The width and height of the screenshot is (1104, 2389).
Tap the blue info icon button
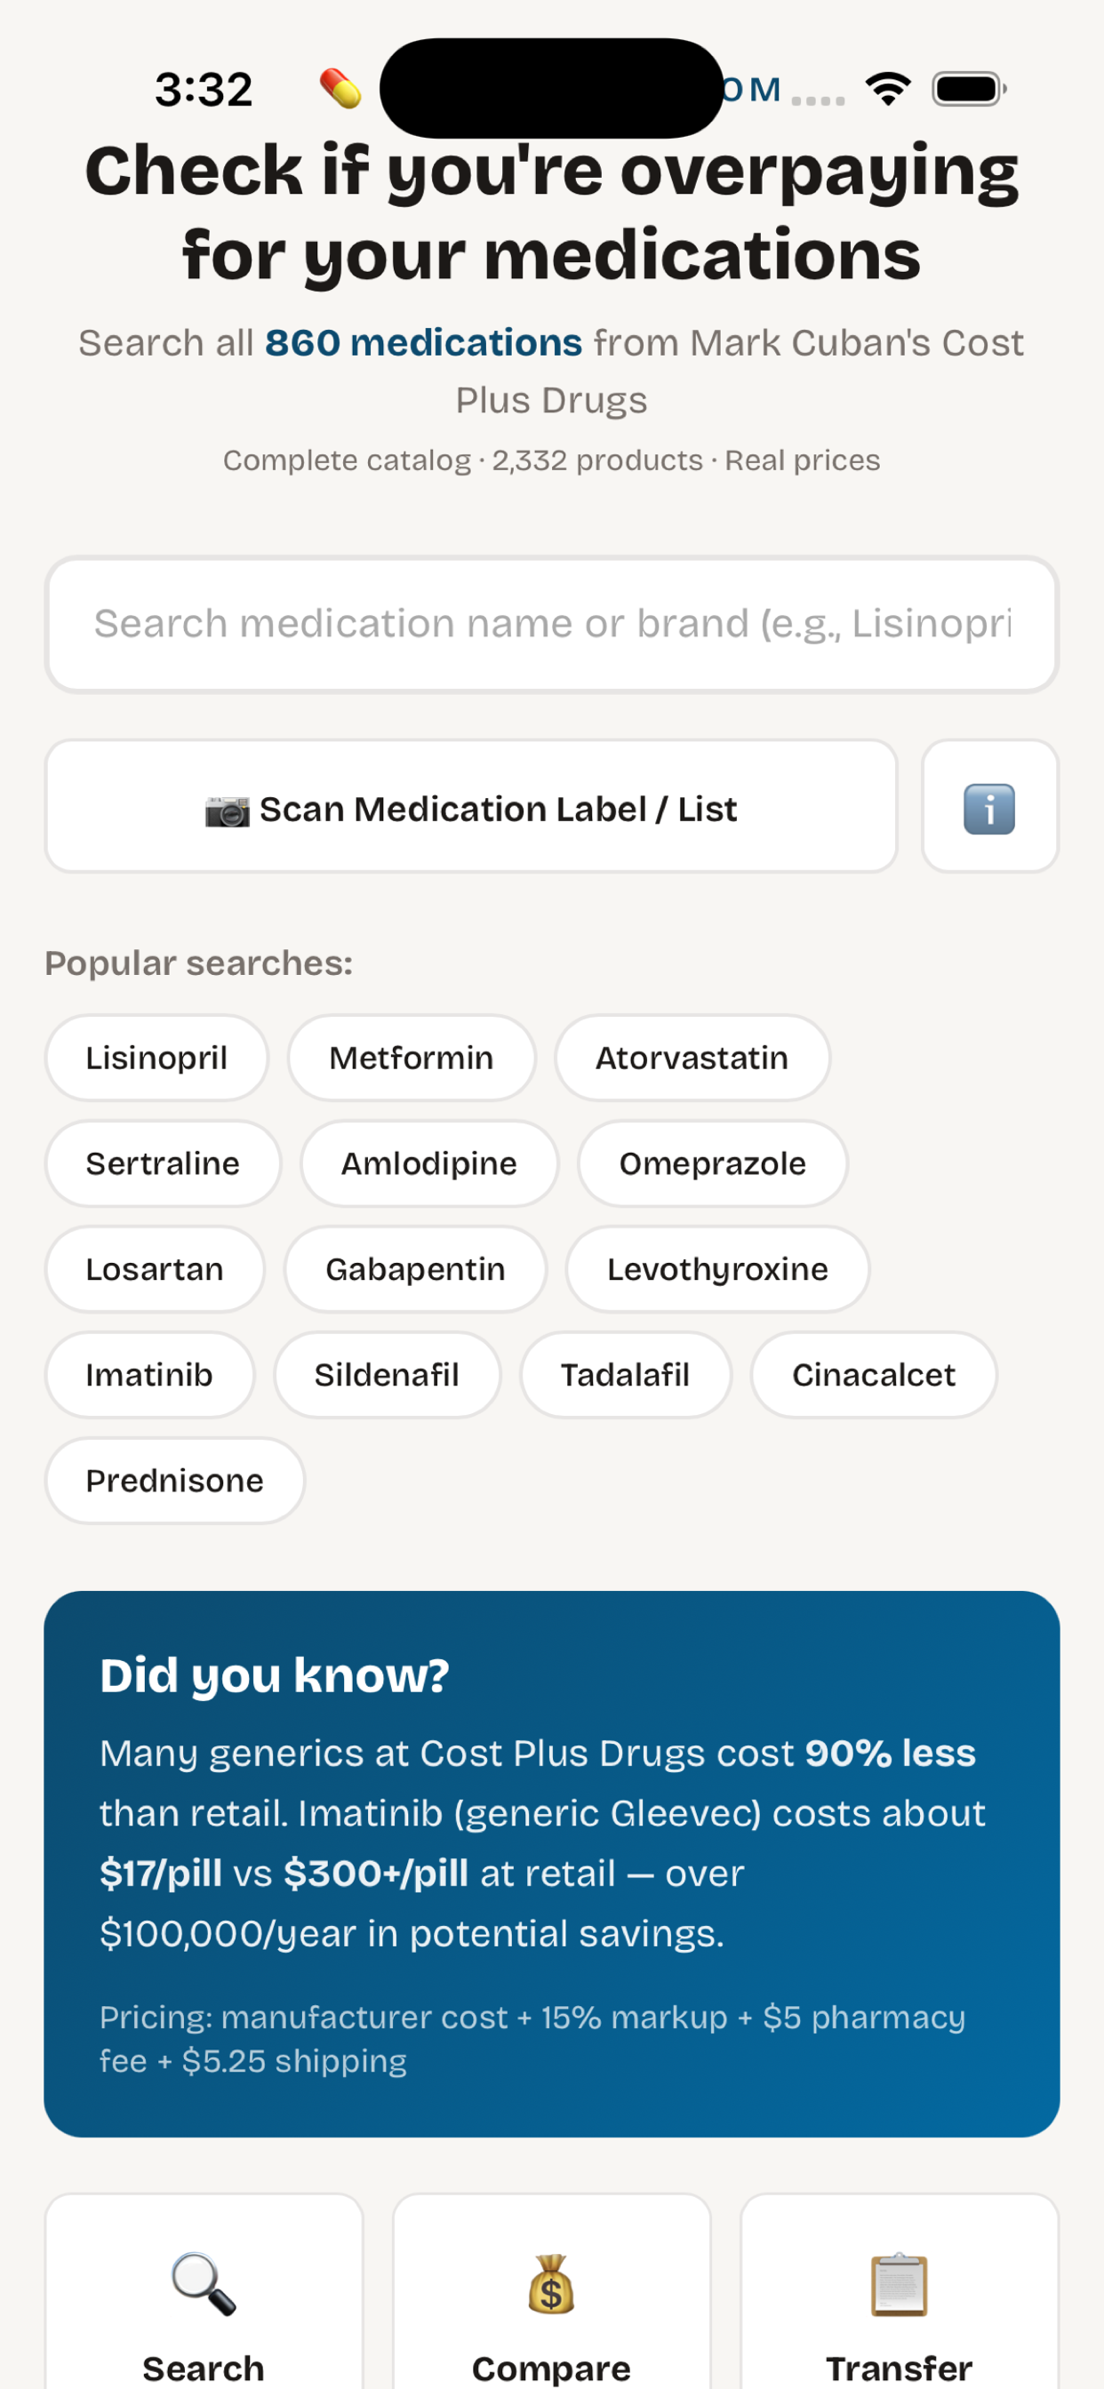(x=990, y=807)
